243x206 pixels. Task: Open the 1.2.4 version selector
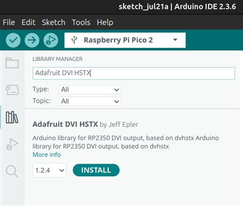click(49, 170)
